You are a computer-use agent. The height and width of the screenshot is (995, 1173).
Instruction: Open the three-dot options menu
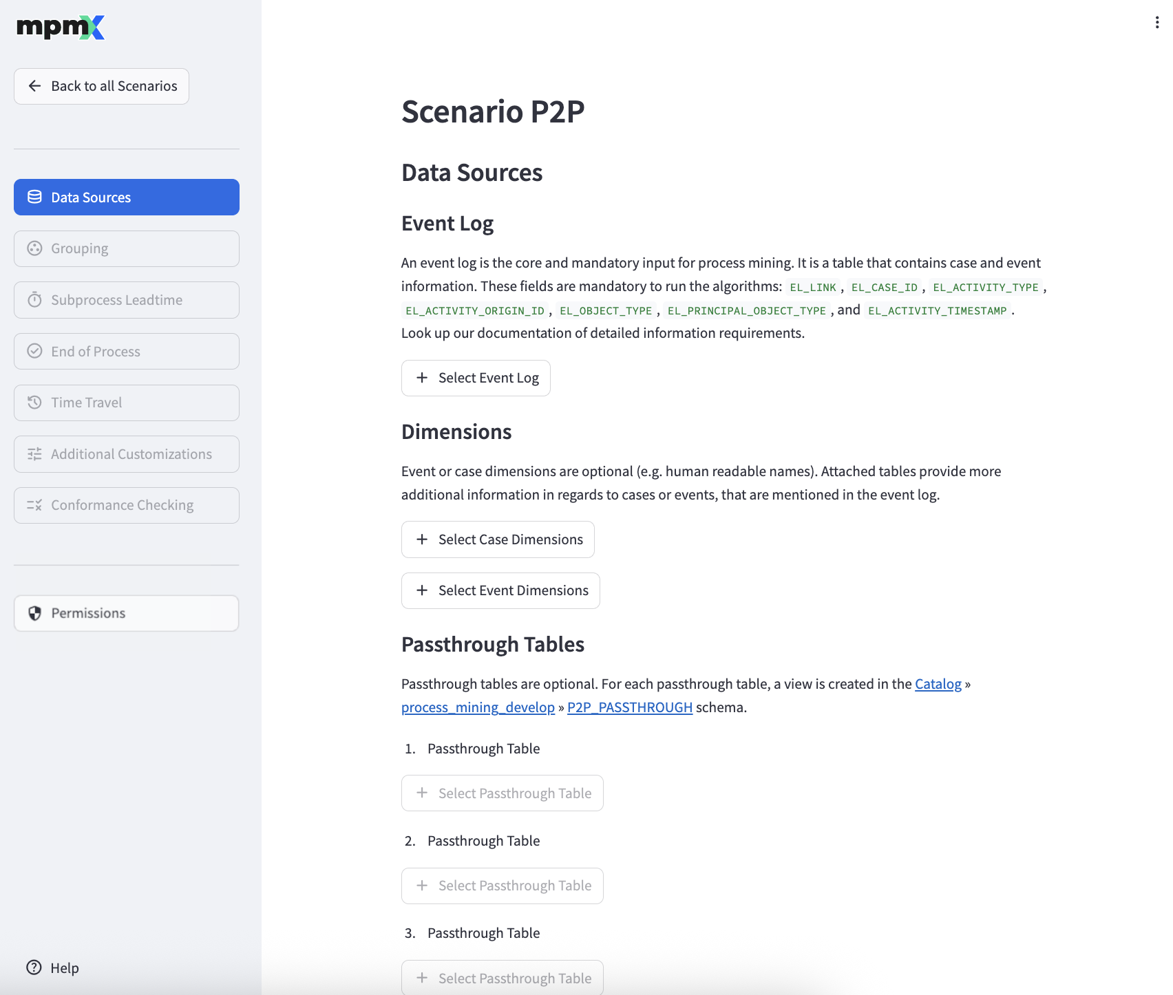click(1156, 23)
